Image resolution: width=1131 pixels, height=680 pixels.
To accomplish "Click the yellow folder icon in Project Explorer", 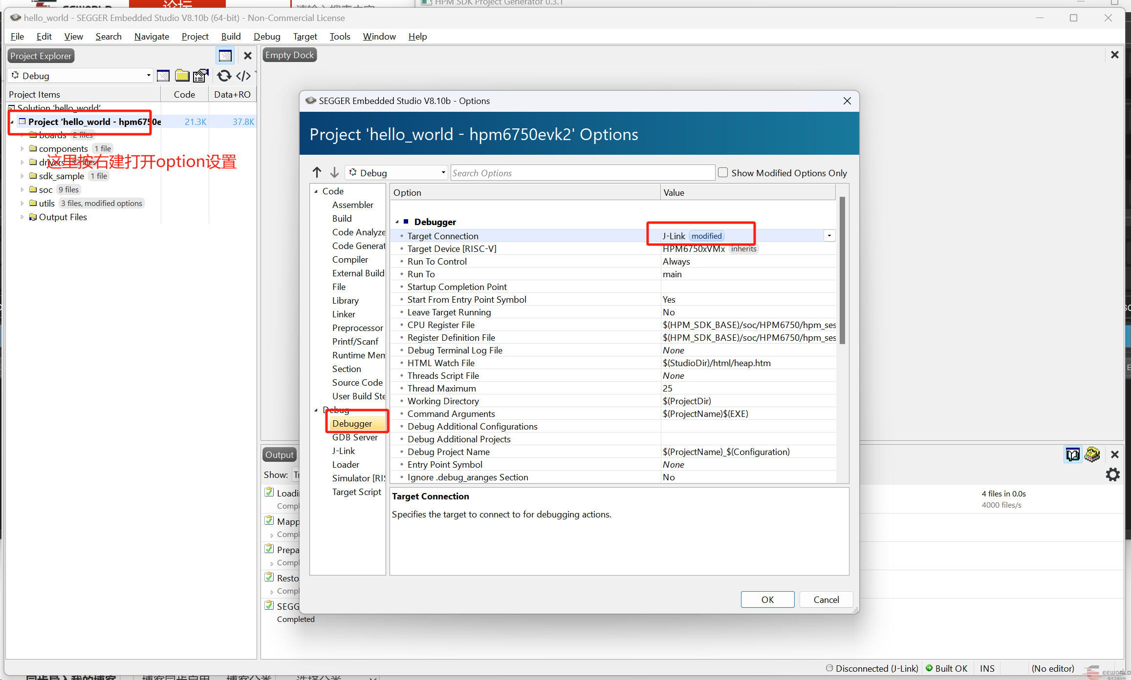I will click(182, 76).
